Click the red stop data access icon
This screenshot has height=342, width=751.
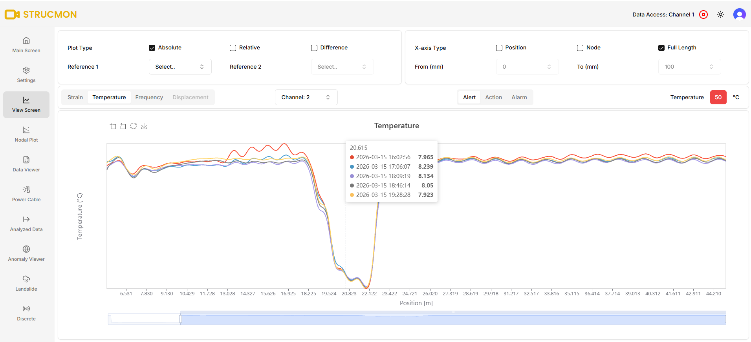click(703, 15)
